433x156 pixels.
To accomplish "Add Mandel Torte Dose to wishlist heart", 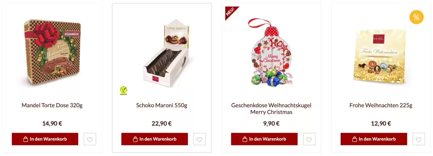I will tap(90, 139).
